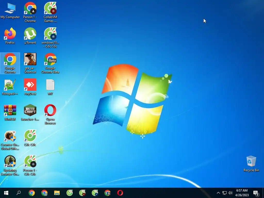This screenshot has width=264, height=198.
Task: Expand hidden system tray icons
Action: 218,193
